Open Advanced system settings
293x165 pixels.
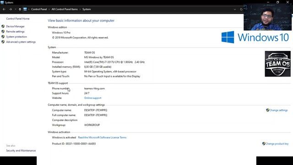pos(21,42)
